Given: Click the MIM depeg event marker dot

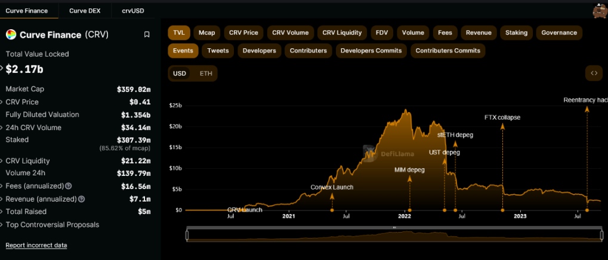Looking at the screenshot, I should pyautogui.click(x=409, y=210).
